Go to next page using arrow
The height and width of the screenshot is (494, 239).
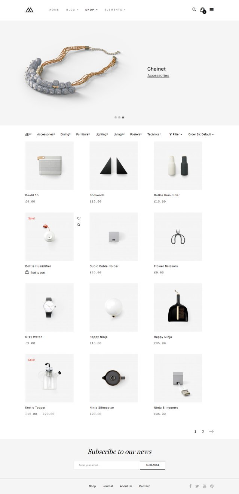point(211,432)
